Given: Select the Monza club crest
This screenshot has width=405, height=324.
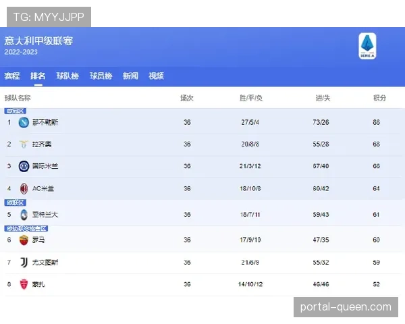Looking at the screenshot, I should (24, 284).
